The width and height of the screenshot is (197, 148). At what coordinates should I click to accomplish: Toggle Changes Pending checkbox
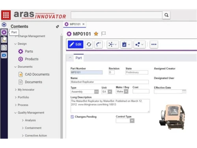point(72,117)
